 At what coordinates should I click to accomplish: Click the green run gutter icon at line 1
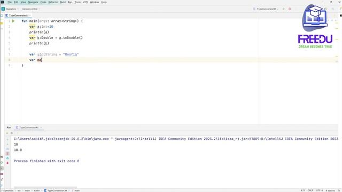[x=13, y=21]
